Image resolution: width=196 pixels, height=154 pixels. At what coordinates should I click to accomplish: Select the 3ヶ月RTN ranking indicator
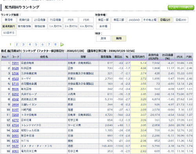click(x=71, y=26)
